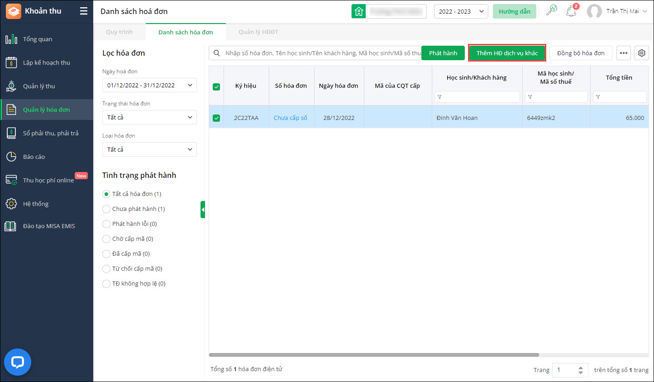Click the Phát hành button
The width and height of the screenshot is (654, 382).
coord(443,53)
